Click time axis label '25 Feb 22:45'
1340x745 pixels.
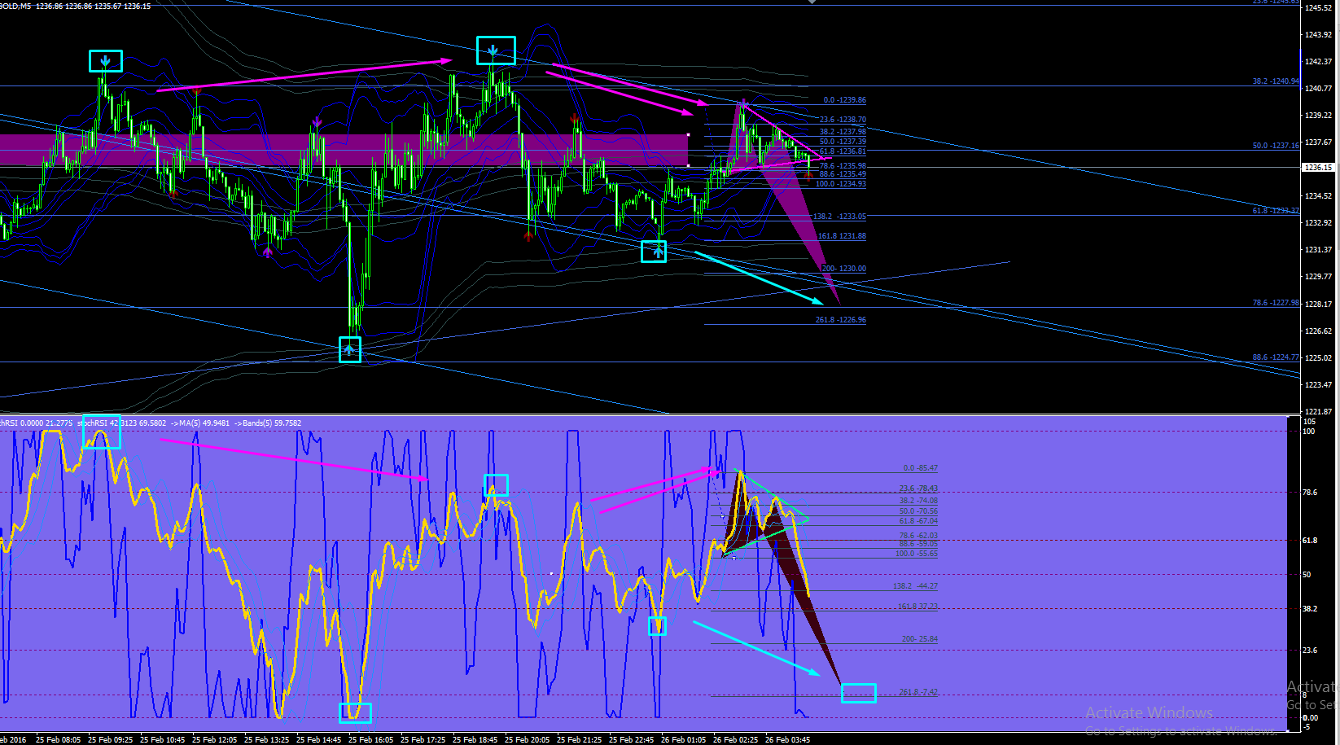(x=631, y=740)
